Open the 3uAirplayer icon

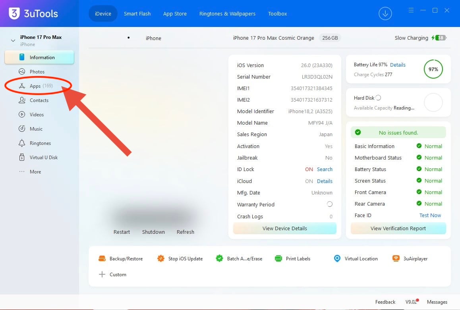pos(396,258)
